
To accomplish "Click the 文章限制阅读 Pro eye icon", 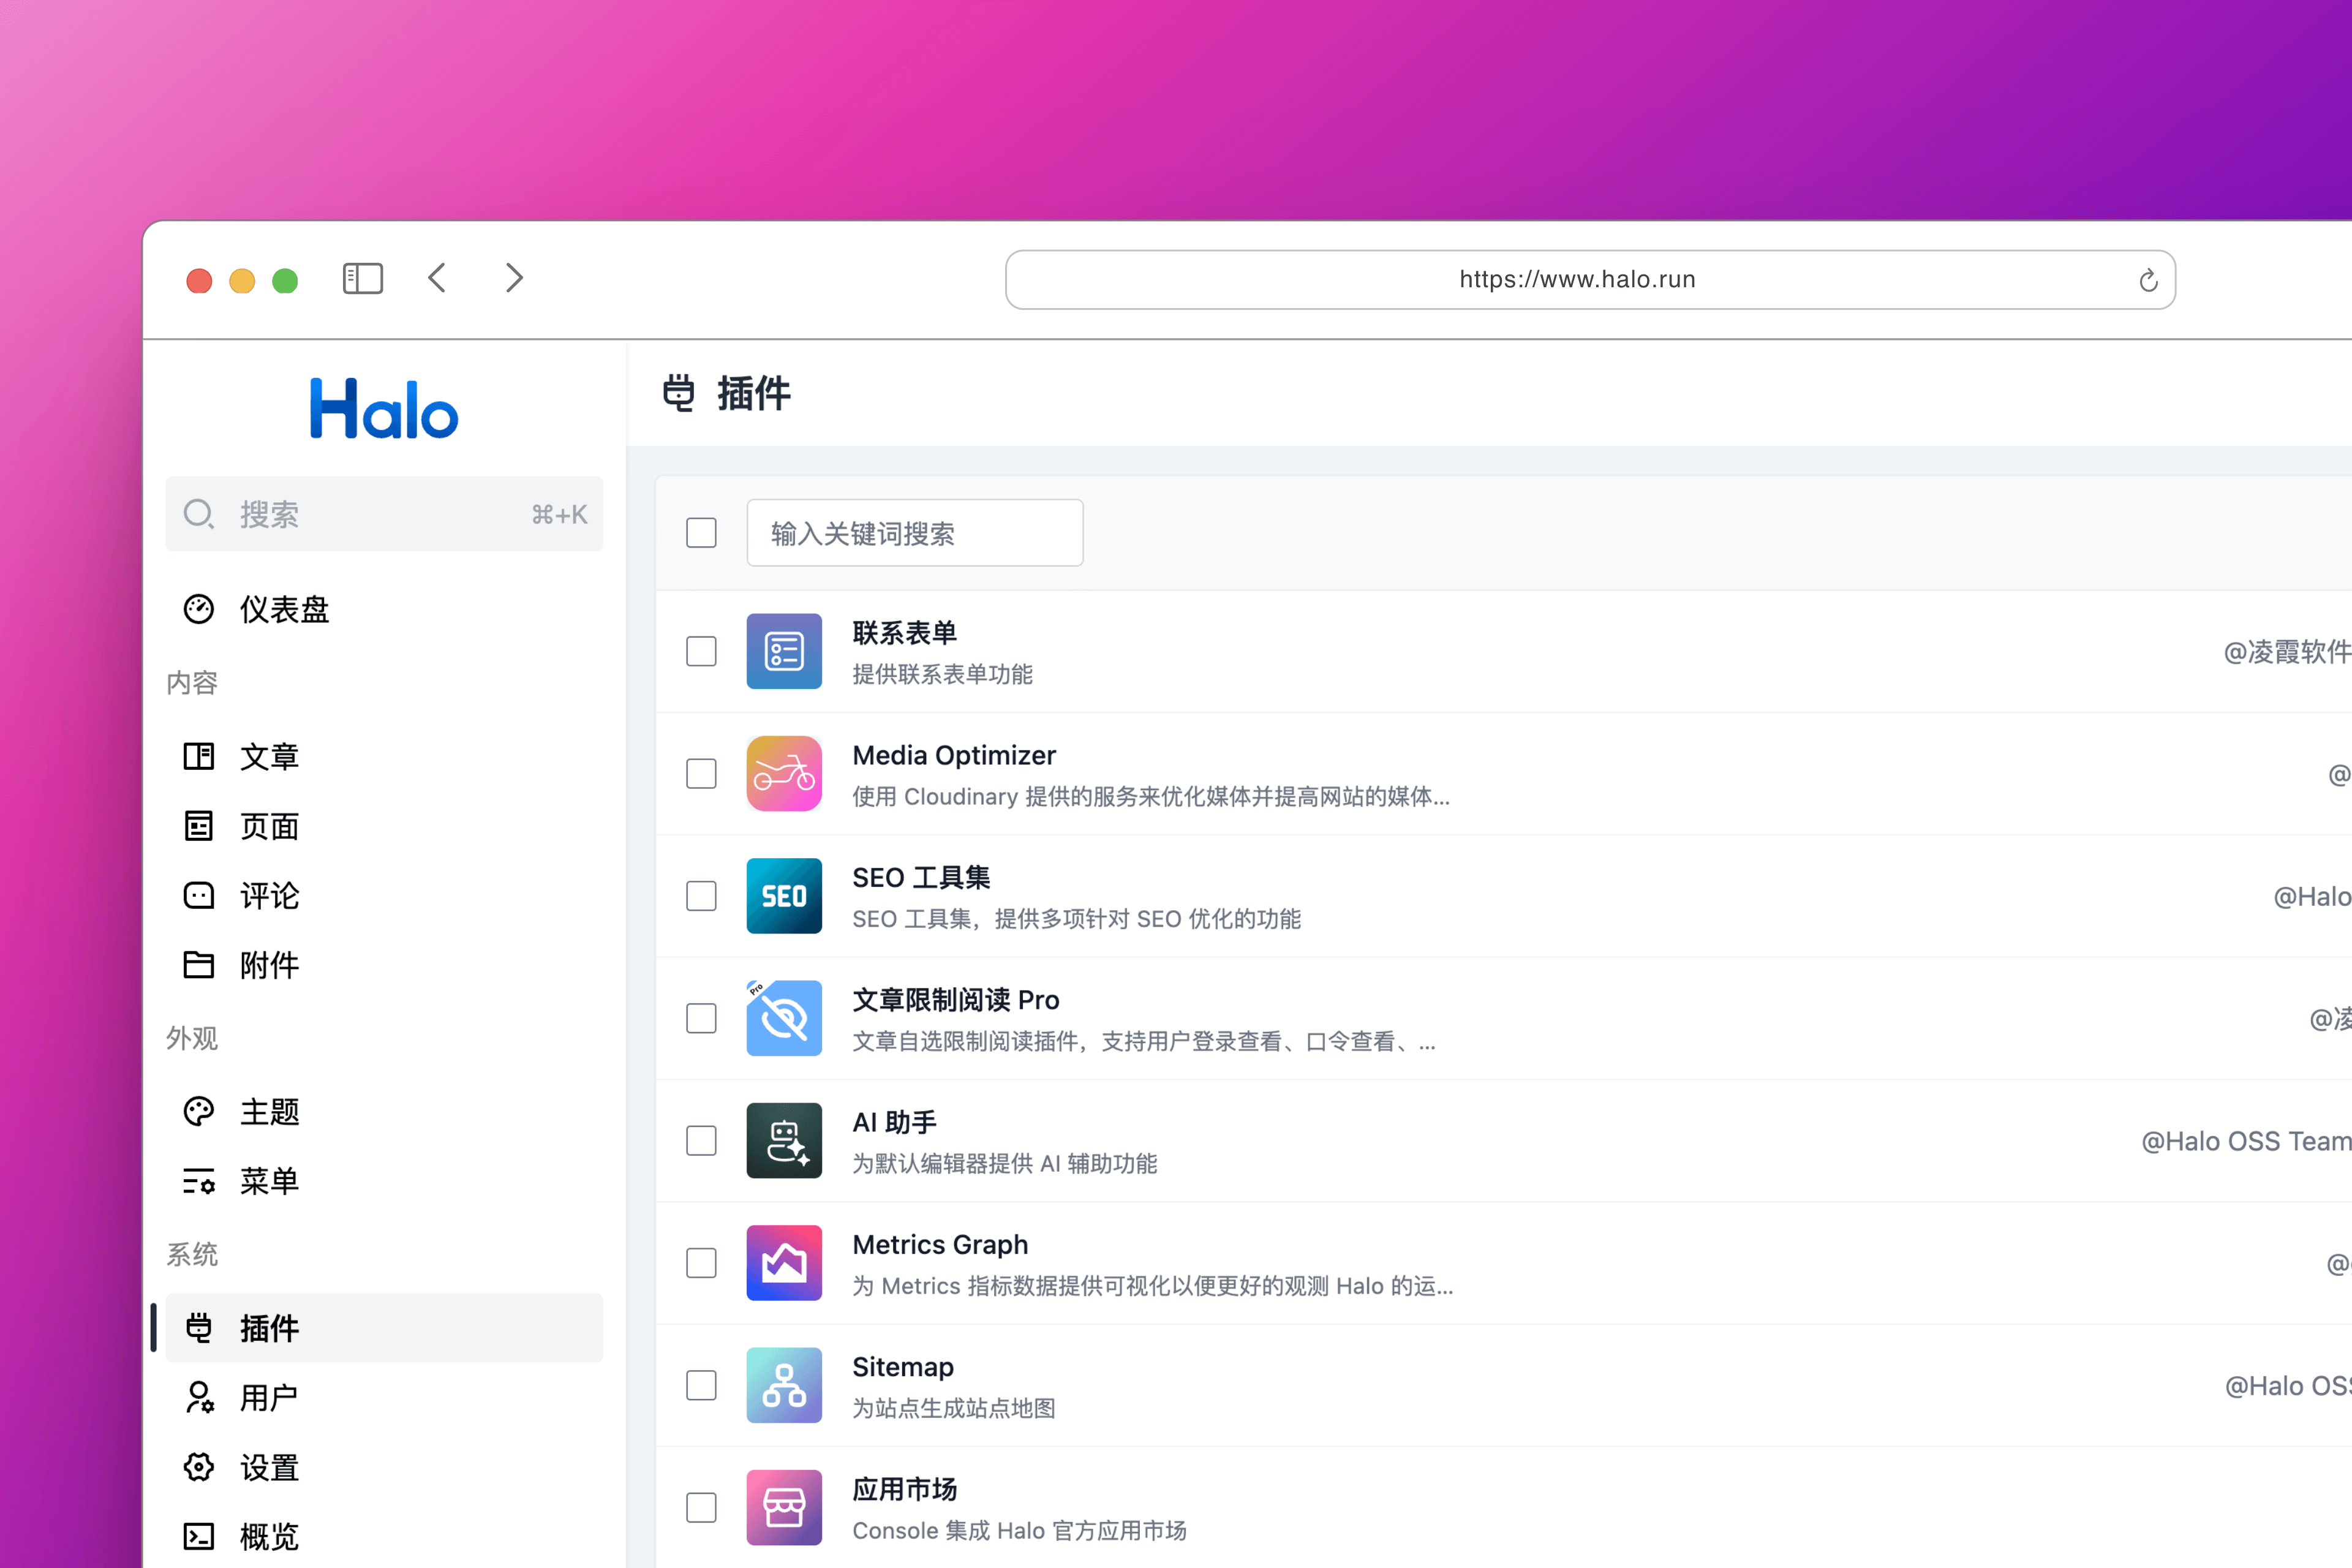I will 784,1018.
